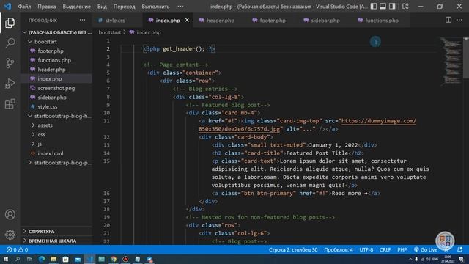Open the Переход menu

click(x=124, y=7)
